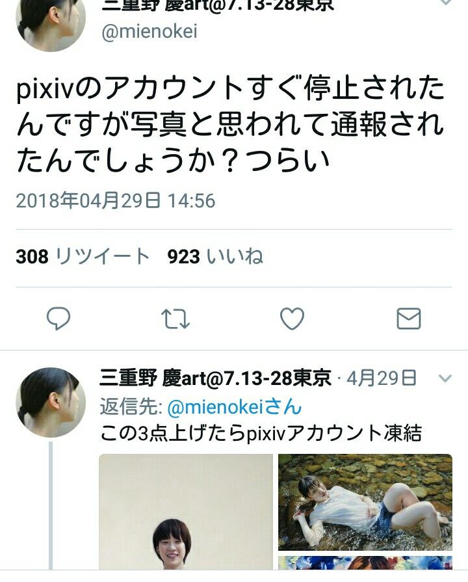Image resolution: width=468 pixels, height=582 pixels.
Task: Open the timestamp 2018年04月29日 14:56
Action: coord(116,200)
